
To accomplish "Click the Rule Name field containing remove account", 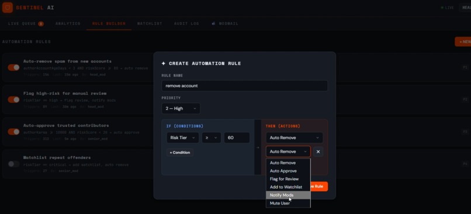I will pos(244,86).
